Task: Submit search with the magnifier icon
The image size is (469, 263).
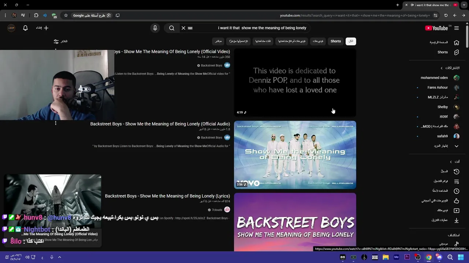Action: pyautogui.click(x=171, y=28)
